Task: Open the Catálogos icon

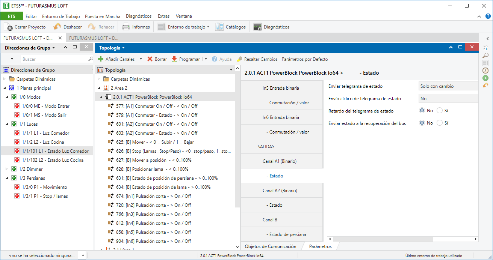Action: (x=219, y=27)
